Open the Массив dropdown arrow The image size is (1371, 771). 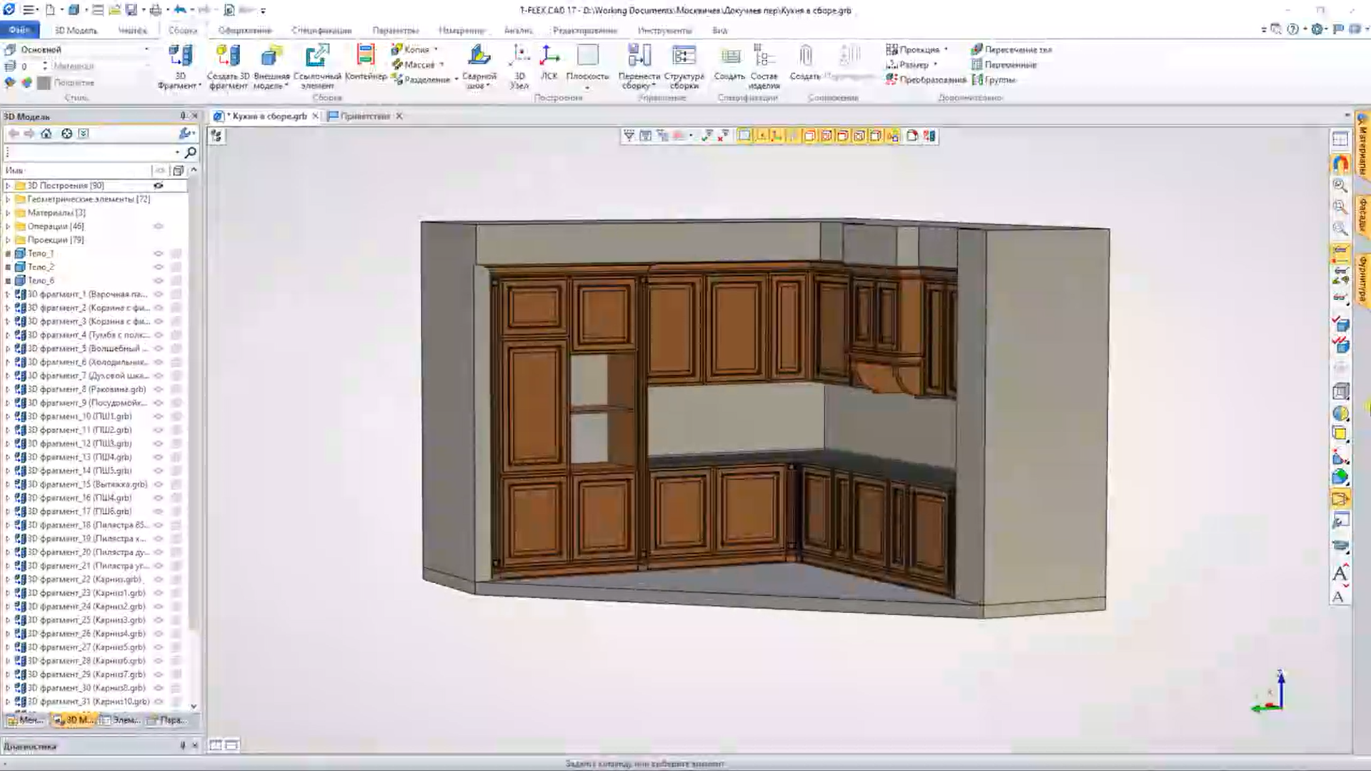tap(442, 65)
